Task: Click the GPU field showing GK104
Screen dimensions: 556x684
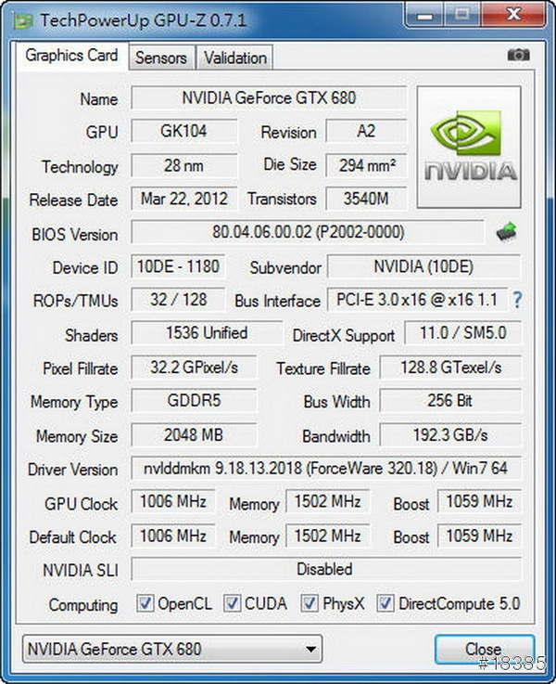Action: pos(183,131)
